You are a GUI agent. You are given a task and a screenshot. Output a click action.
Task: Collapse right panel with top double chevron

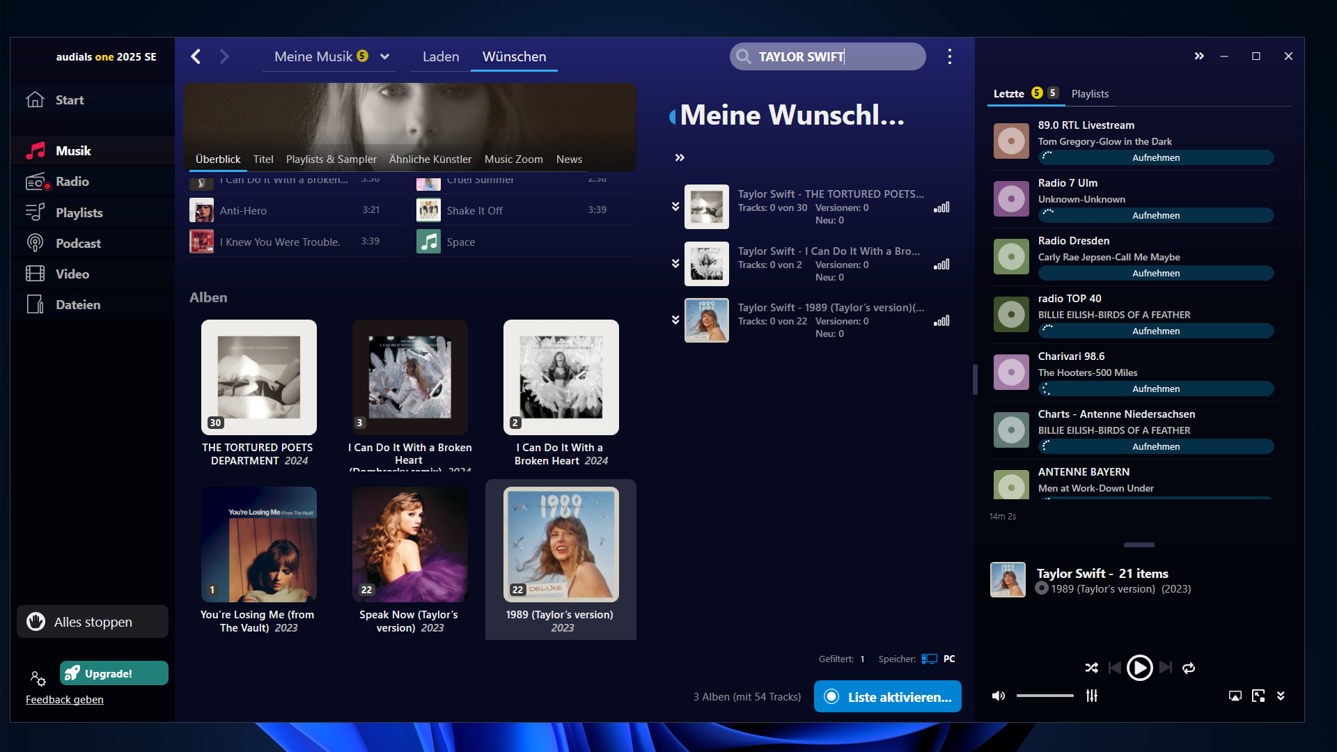(1199, 56)
